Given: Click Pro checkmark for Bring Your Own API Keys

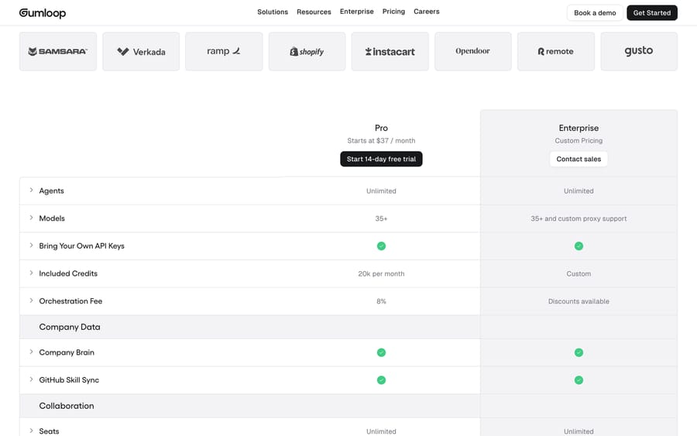Looking at the screenshot, I should coord(381,245).
